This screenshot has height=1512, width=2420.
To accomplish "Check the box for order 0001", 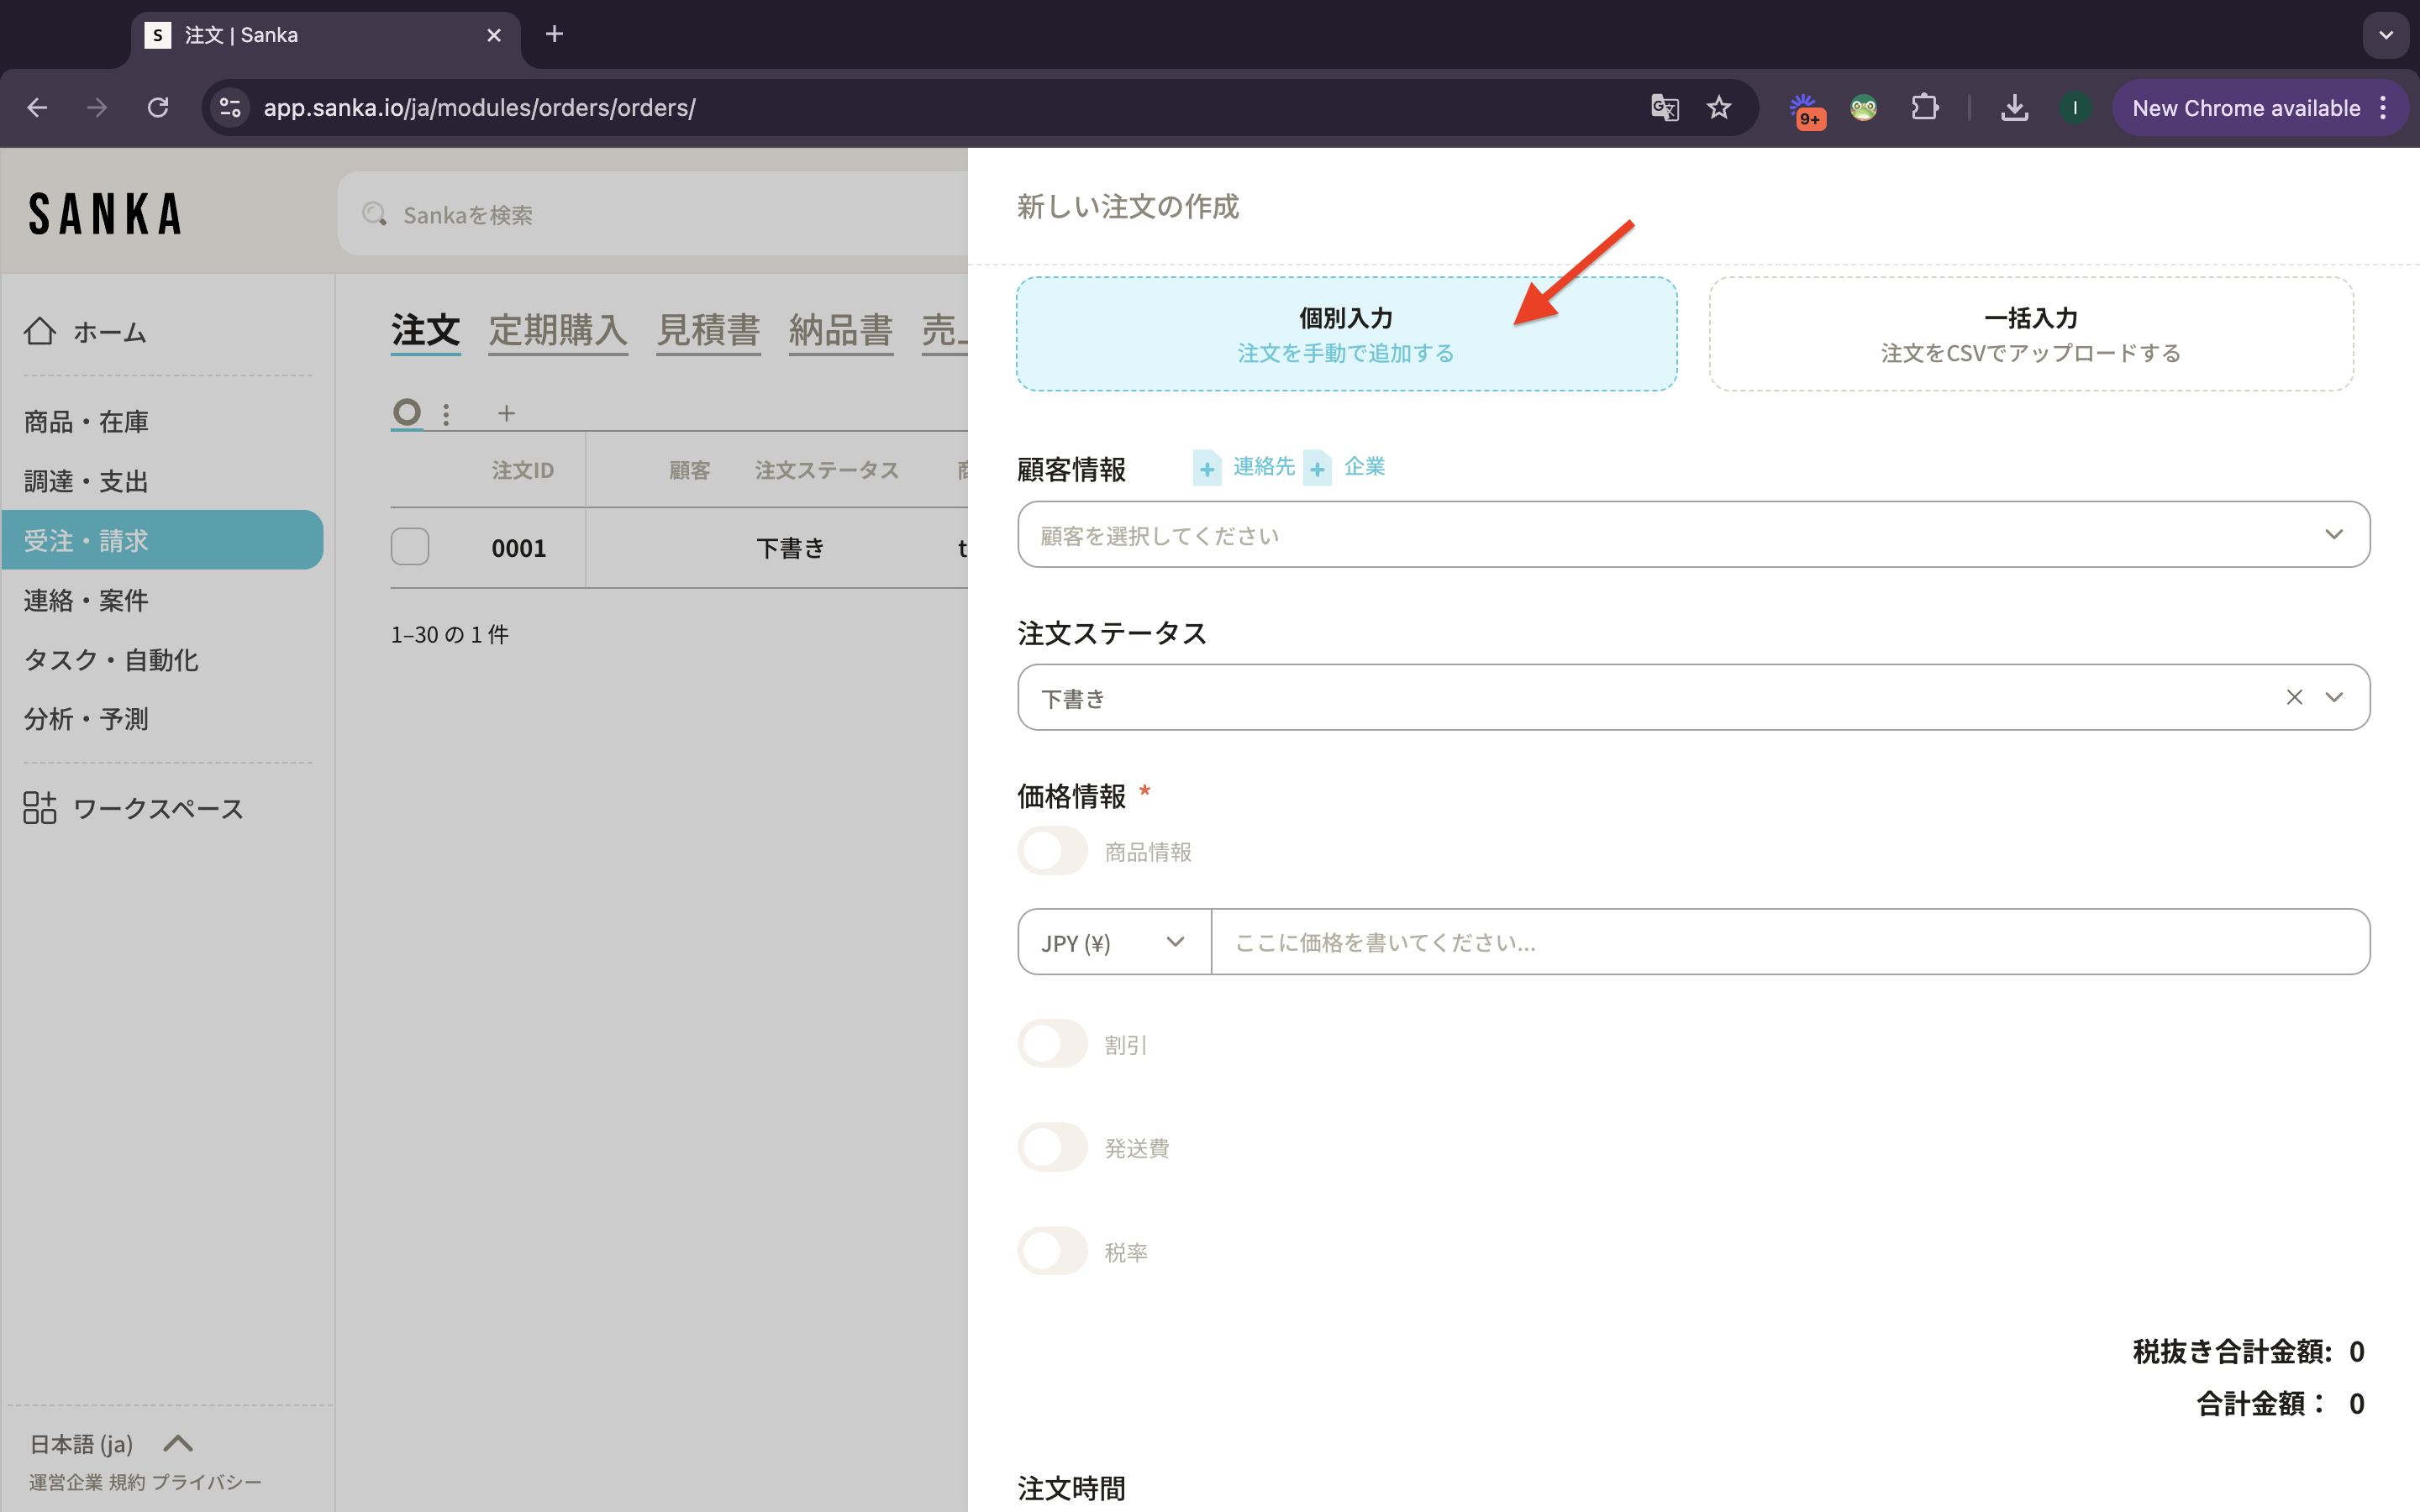I will pos(410,547).
